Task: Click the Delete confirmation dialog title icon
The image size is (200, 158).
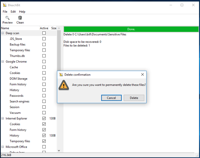Action: click(61, 75)
